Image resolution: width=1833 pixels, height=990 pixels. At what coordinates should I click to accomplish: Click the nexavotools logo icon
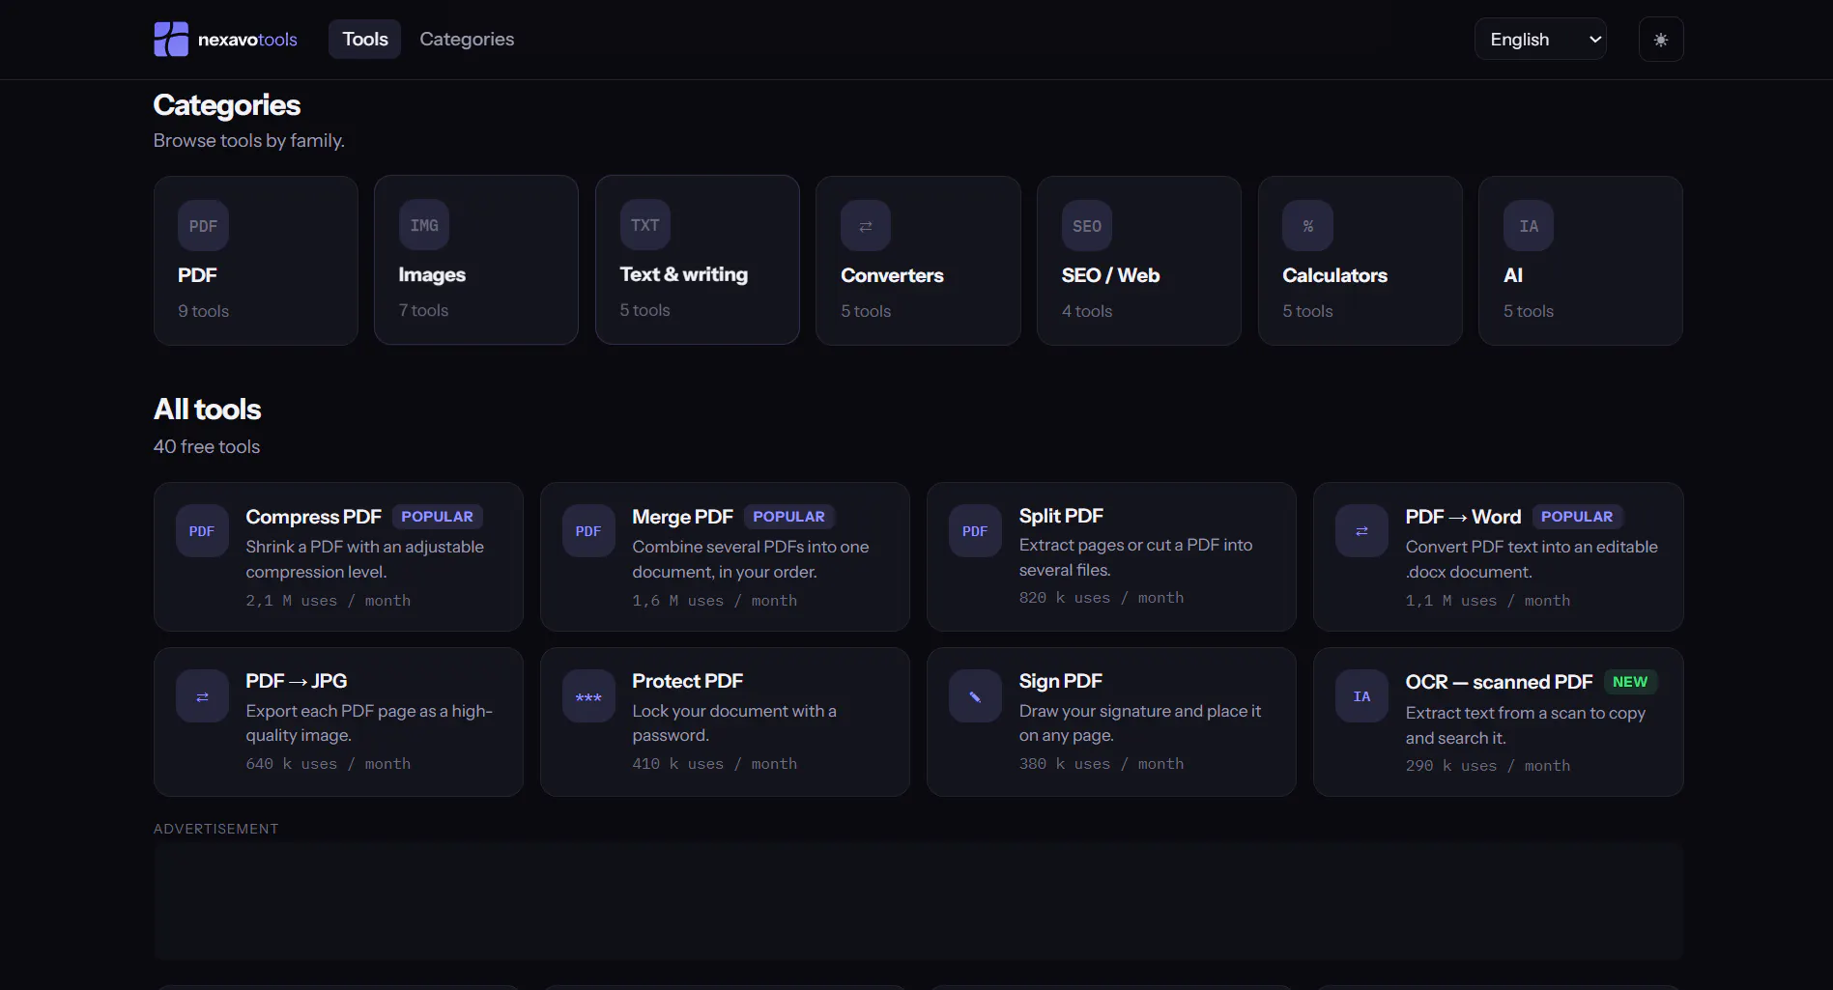point(171,40)
